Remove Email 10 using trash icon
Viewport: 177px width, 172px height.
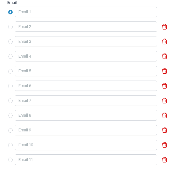click(164, 145)
